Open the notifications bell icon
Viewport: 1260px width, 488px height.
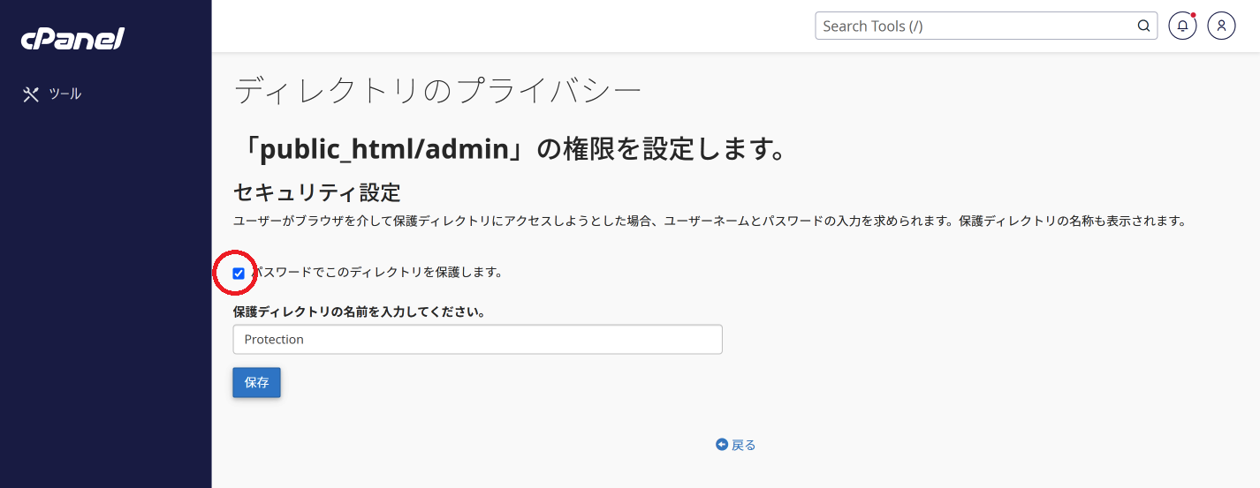pos(1182,26)
